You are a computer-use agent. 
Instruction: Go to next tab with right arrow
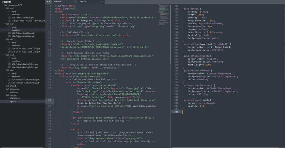coord(50,1)
